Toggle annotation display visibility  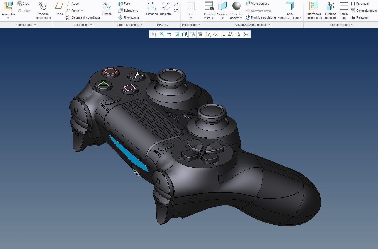[238, 34]
